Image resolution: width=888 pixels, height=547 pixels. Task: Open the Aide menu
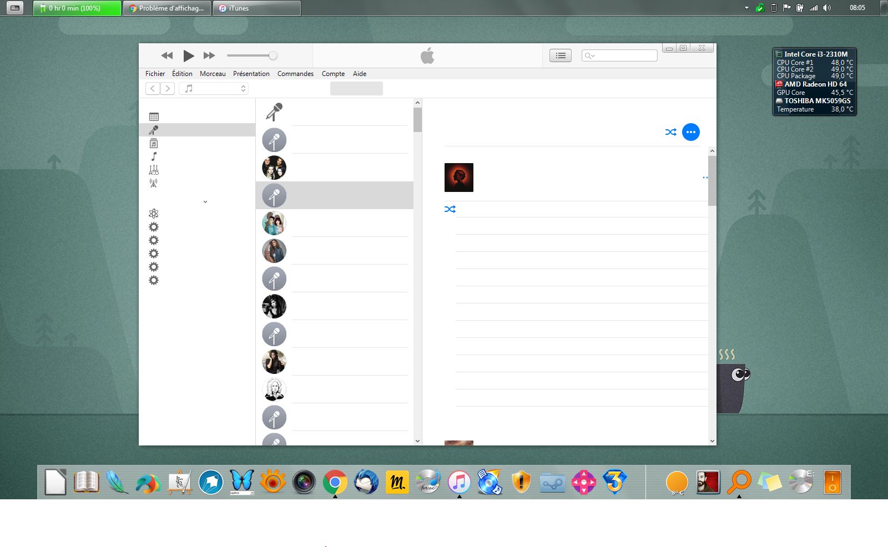tap(360, 74)
